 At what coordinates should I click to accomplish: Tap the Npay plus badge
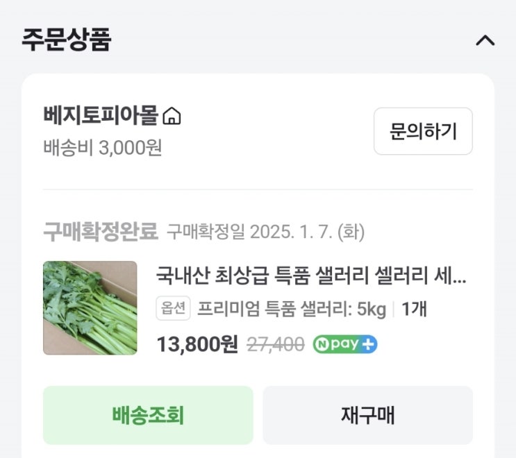click(345, 344)
